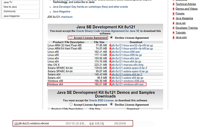Viewport: 202px width, 131px height.
Task: Click download arrow icon for solaris-sparcv9.tar.Z
Action: click(x=110, y=68)
